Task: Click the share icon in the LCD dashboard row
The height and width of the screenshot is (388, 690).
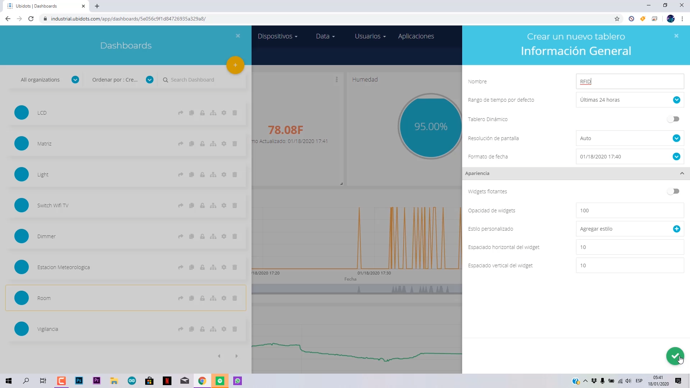Action: [181, 113]
